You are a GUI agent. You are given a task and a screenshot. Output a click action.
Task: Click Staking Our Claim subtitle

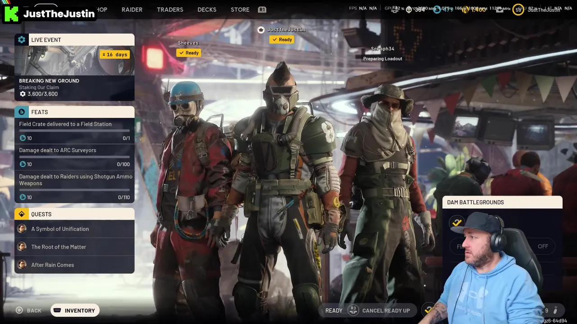(39, 87)
